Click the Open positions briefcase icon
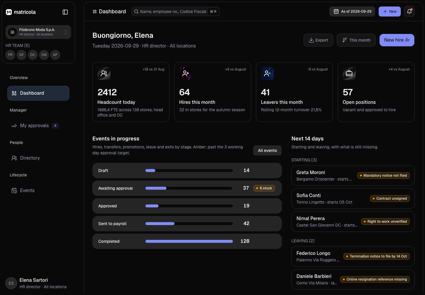Screen dimensions: 425x295 coord(349,73)
